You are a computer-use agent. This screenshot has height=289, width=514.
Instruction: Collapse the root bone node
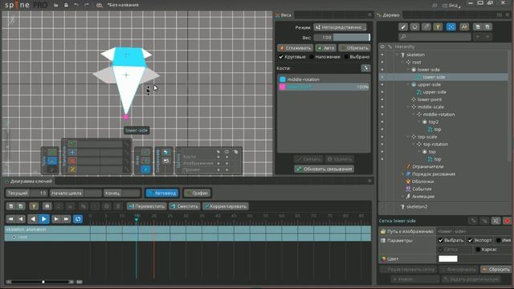(403, 62)
